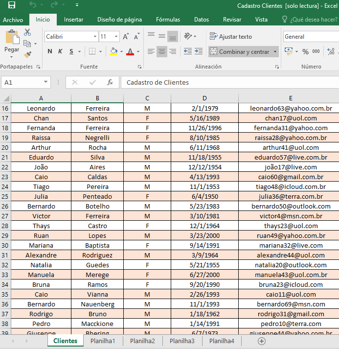Toggle Middle Align icon

[x=162, y=36]
